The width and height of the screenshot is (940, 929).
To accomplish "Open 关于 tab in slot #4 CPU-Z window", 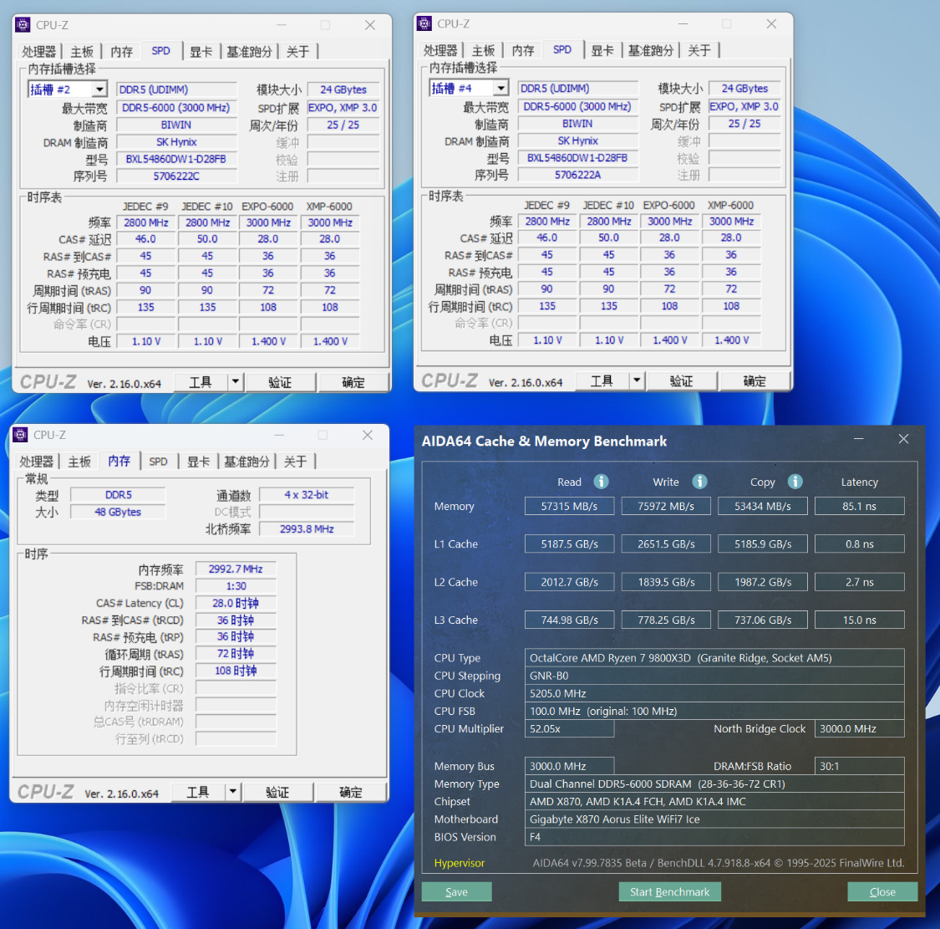I will 699,50.
